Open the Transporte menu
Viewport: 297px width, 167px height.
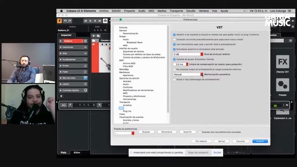(x=176, y=11)
